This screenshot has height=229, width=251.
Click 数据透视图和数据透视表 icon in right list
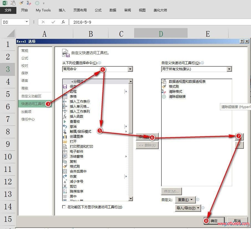pyautogui.click(x=164, y=82)
